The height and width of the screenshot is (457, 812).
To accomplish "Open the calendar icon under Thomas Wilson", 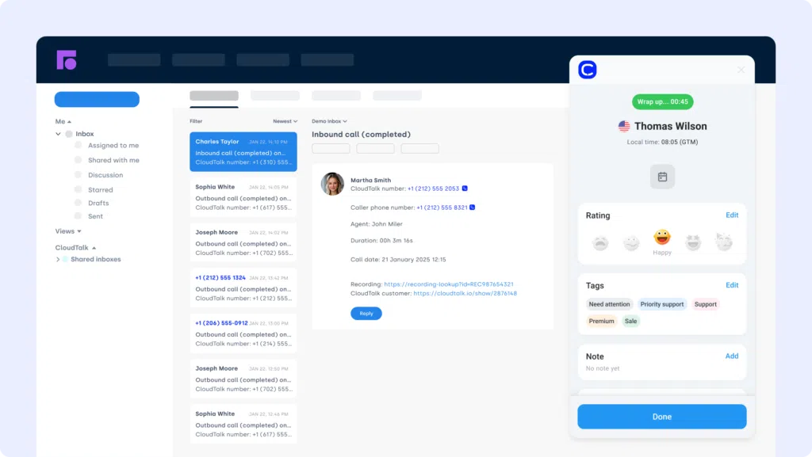I will tap(662, 177).
